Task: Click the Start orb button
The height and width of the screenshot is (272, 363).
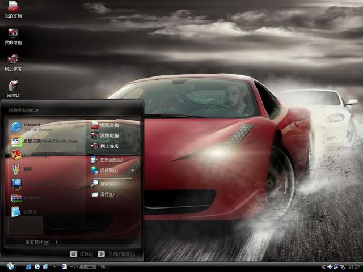Action: coord(10,266)
